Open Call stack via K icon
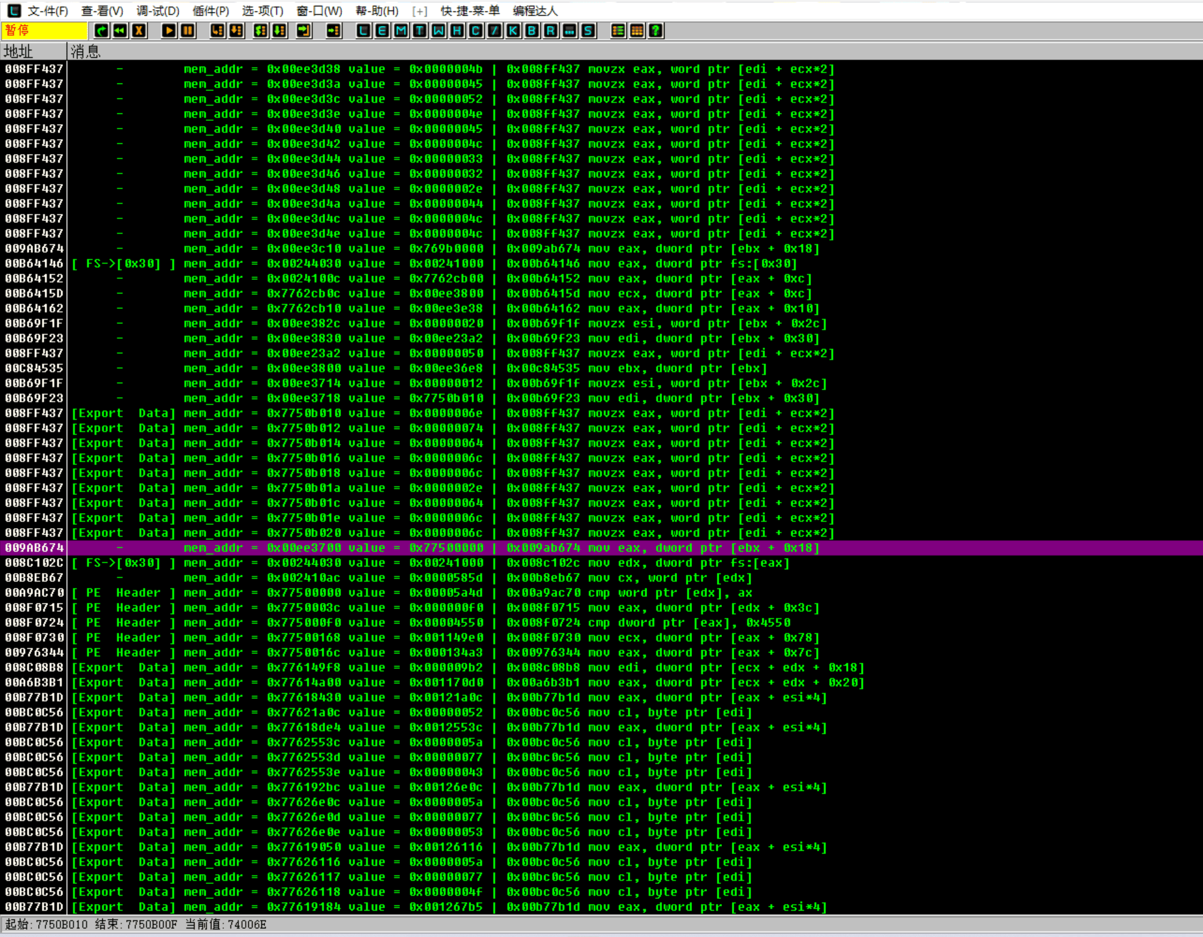This screenshot has height=937, width=1203. [x=514, y=31]
